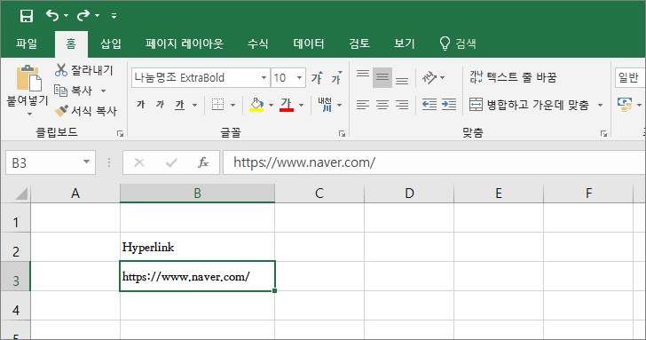Open the font color dropdown arrow
The image size is (646, 340).
point(301,106)
